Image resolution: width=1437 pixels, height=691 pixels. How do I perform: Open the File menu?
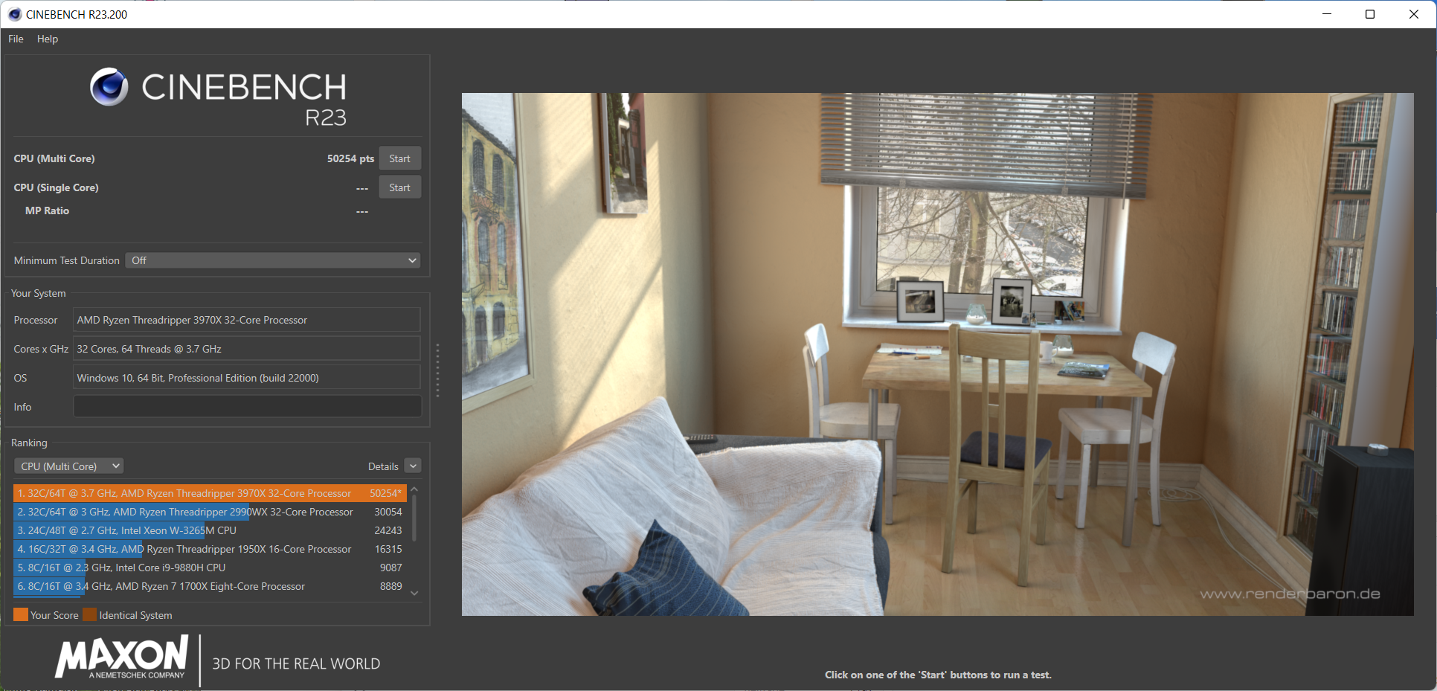click(x=16, y=39)
